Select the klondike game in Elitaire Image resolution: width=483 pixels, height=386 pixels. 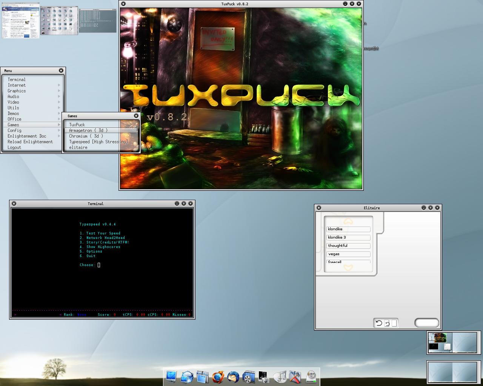348,229
